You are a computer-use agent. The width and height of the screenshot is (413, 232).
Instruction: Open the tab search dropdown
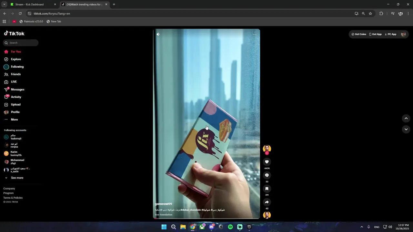tap(4, 5)
